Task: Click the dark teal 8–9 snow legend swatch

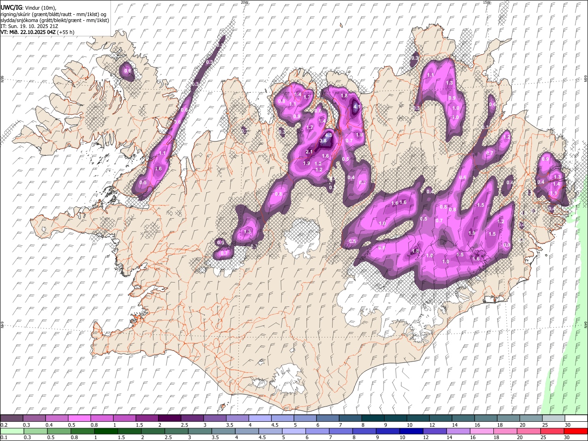Action: tap(372, 418)
